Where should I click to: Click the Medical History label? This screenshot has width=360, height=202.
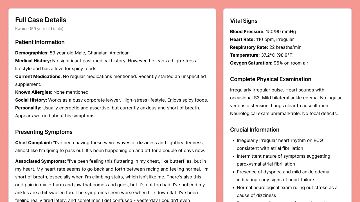tap(33, 61)
